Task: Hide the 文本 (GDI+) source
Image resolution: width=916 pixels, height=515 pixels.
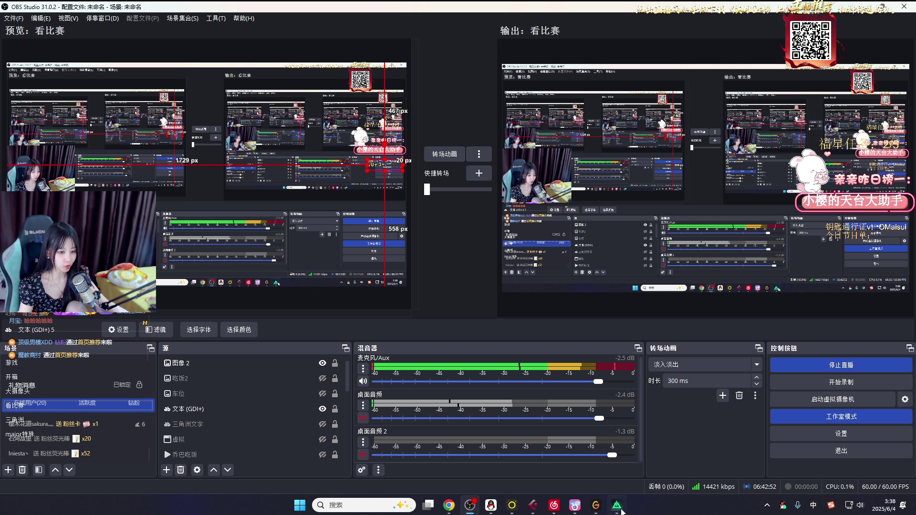Action: (x=323, y=409)
